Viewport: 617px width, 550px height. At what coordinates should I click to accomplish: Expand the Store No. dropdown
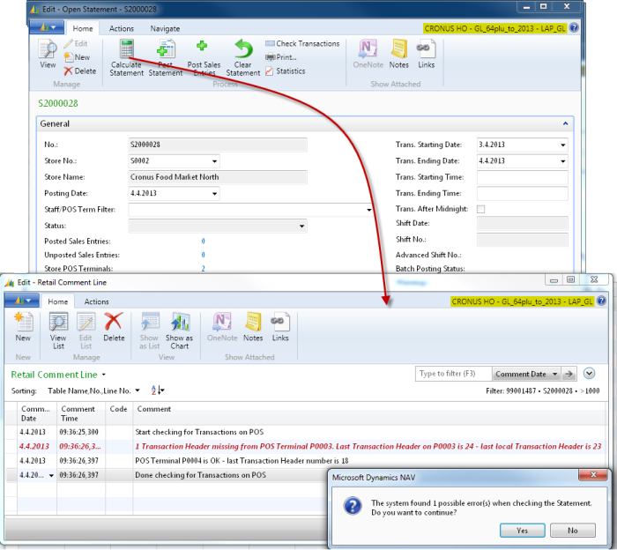pos(214,161)
